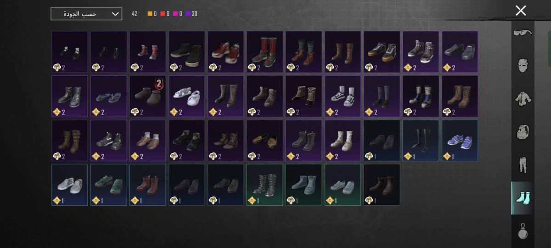Screen dimensions: 551x248
Task: Pick the shoes with the red 2 badge
Action: 148,96
